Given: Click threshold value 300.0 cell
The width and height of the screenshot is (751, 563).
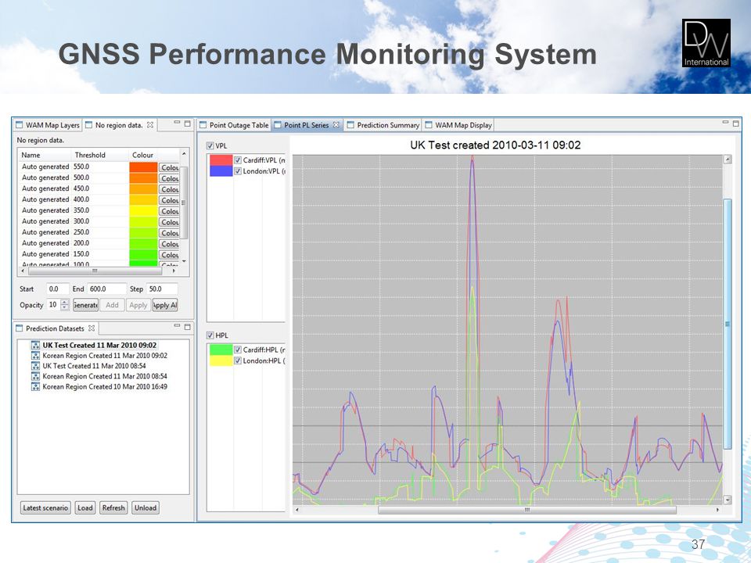Looking at the screenshot, I should [x=100, y=221].
